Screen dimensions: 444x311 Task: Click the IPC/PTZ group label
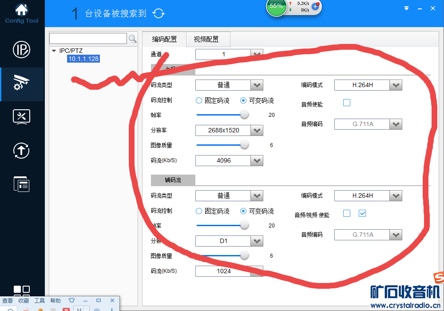71,51
